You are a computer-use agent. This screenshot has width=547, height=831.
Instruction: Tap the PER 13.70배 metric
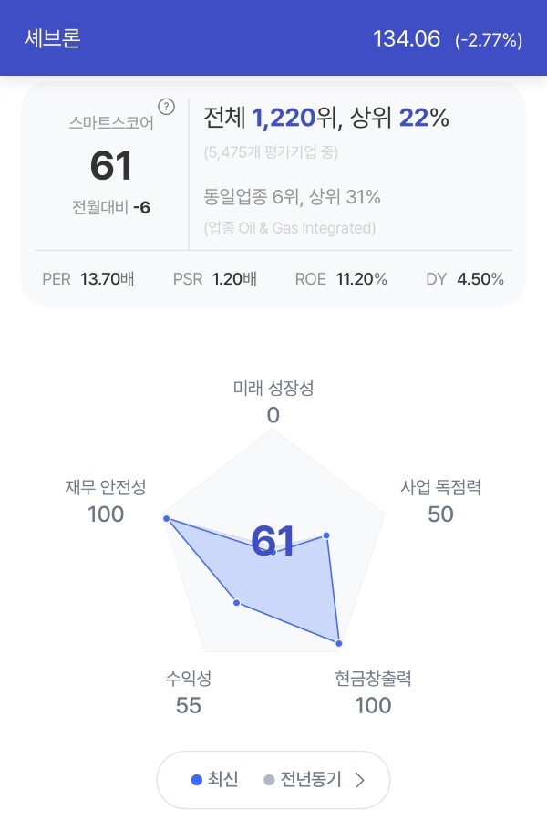pos(88,279)
